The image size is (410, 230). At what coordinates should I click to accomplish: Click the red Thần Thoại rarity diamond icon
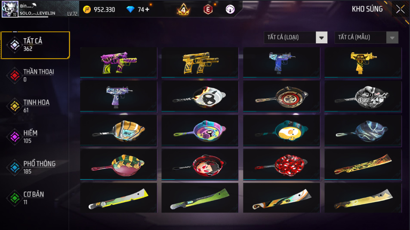pos(15,76)
